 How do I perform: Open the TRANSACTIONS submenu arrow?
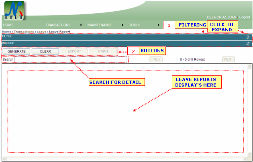tap(82, 25)
